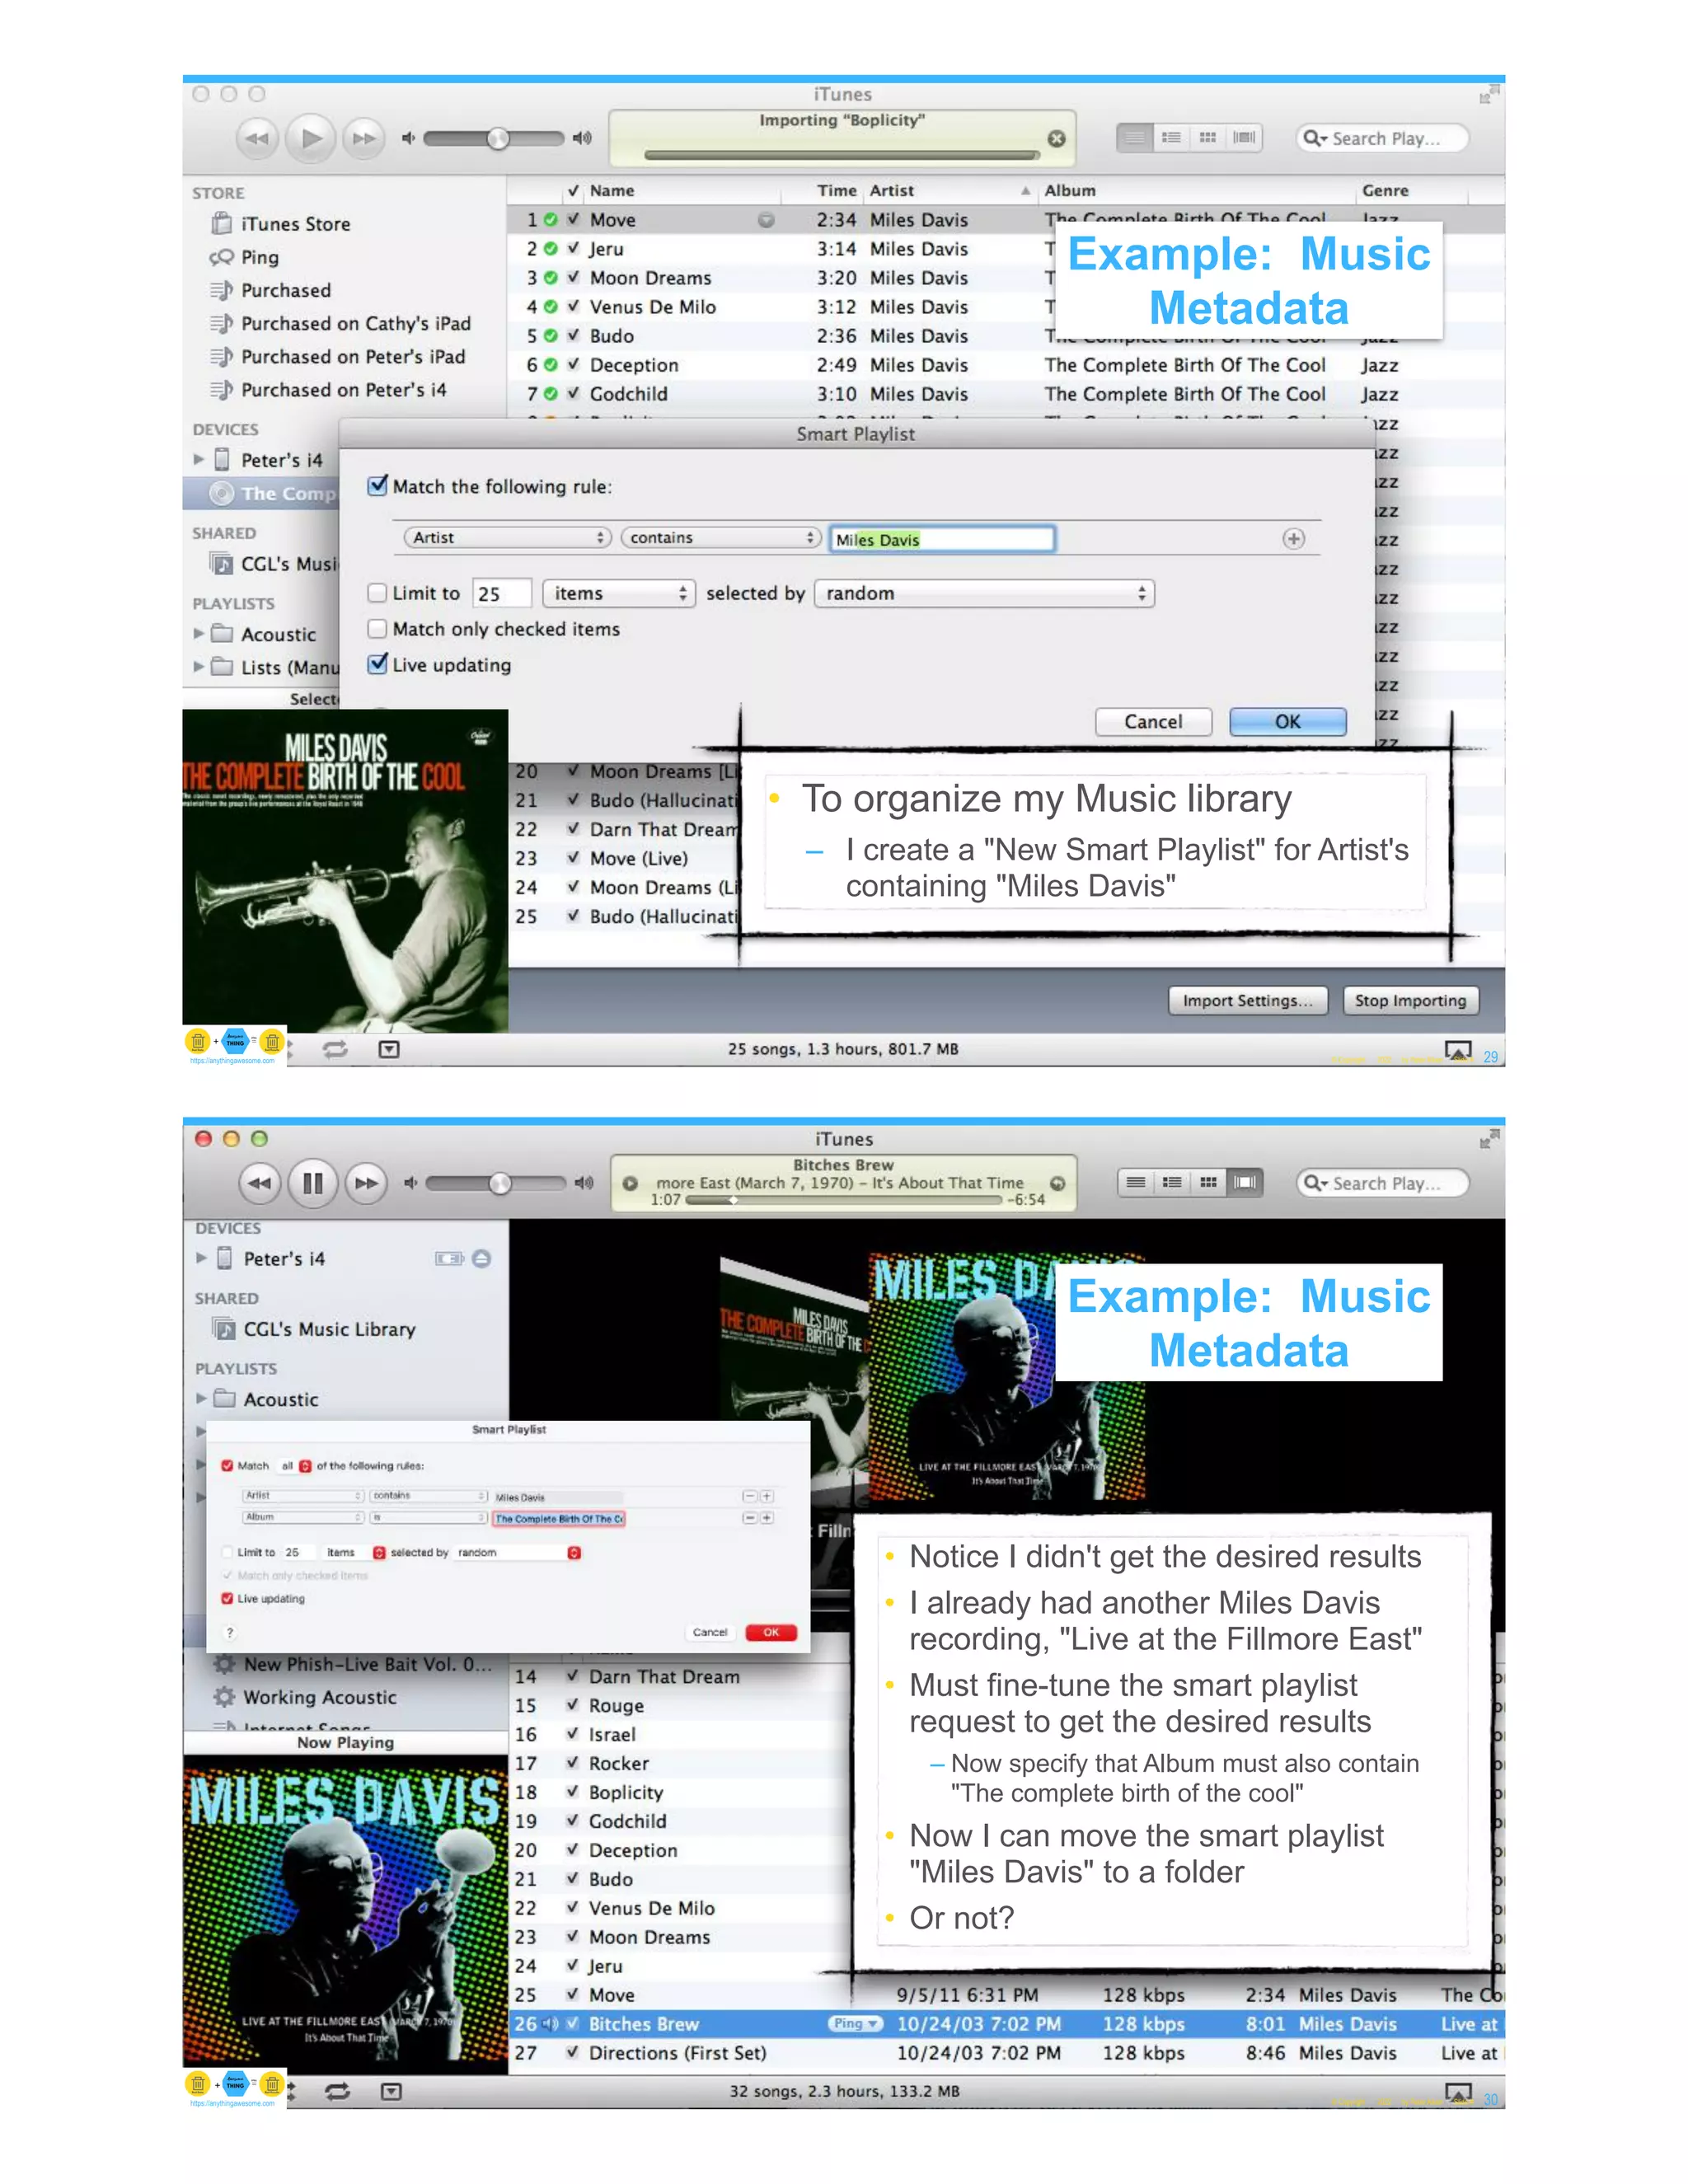Click Previous track in bottom iTunes window
The width and height of the screenshot is (1688, 2184).
(259, 1183)
